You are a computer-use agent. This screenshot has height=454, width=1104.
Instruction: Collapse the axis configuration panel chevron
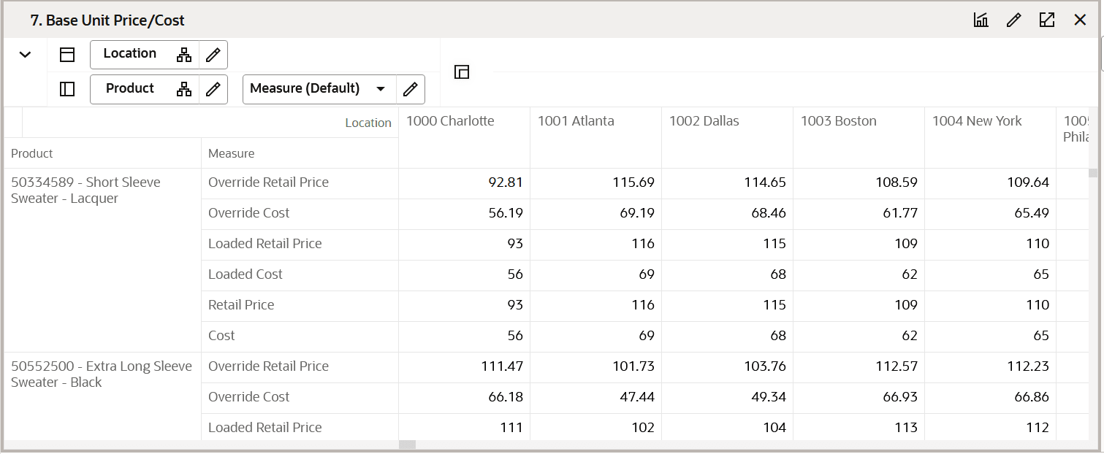[26, 54]
